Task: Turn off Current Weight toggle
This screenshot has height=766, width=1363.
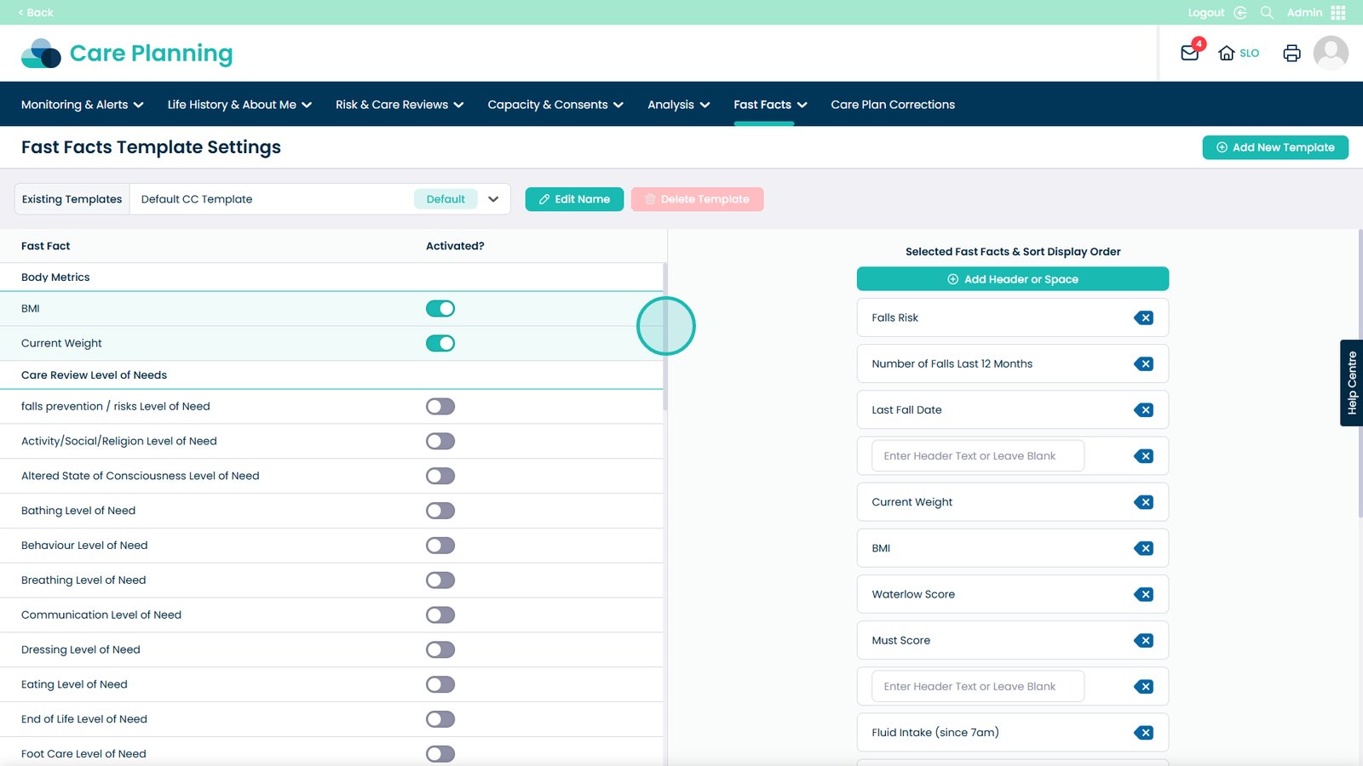Action: [440, 344]
